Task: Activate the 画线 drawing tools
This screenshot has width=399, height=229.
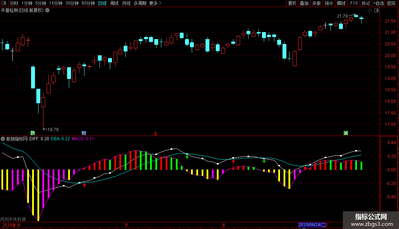Action: pyautogui.click(x=341, y=3)
